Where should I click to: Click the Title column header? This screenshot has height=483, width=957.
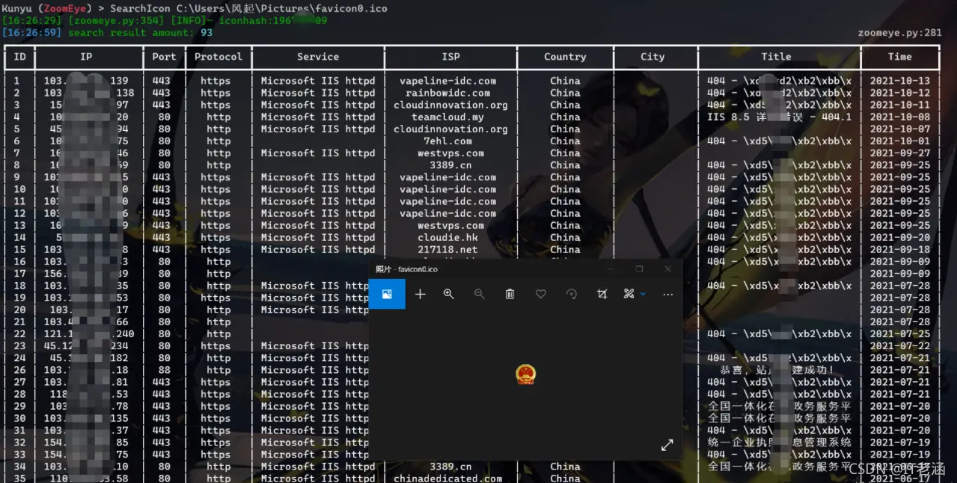pos(776,57)
